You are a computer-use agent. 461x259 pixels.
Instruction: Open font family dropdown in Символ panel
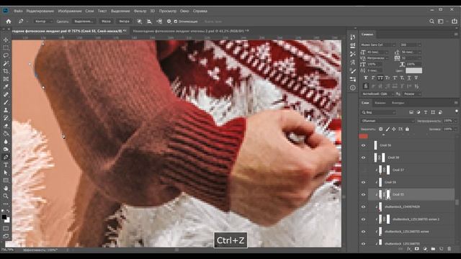pyautogui.click(x=377, y=45)
